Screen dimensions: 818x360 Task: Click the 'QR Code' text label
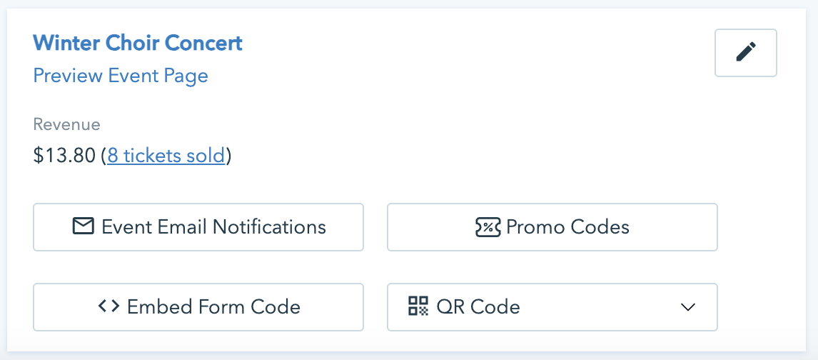478,307
